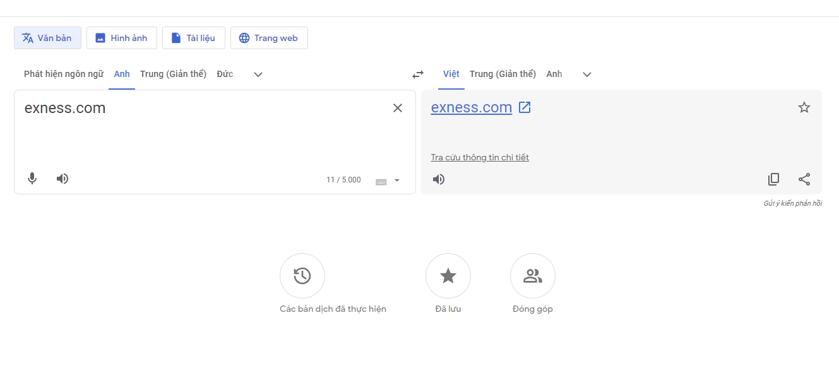The width and height of the screenshot is (839, 392).
Task: Open the Trang web tab
Action: [x=269, y=38]
